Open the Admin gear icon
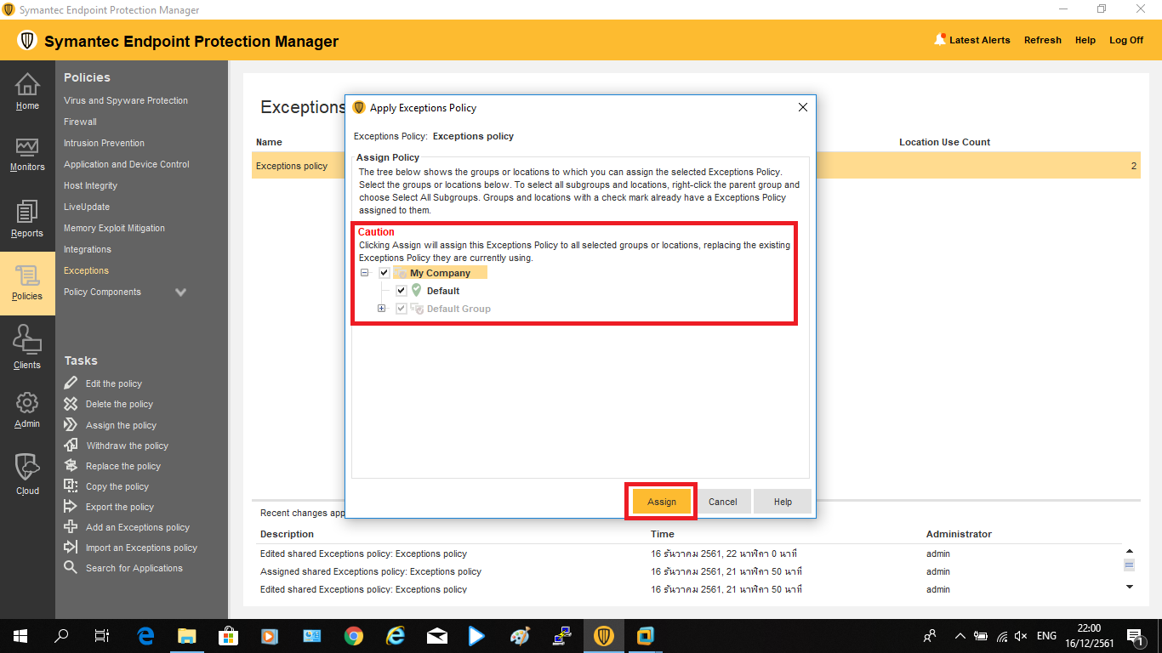This screenshot has width=1162, height=653. pyautogui.click(x=27, y=402)
